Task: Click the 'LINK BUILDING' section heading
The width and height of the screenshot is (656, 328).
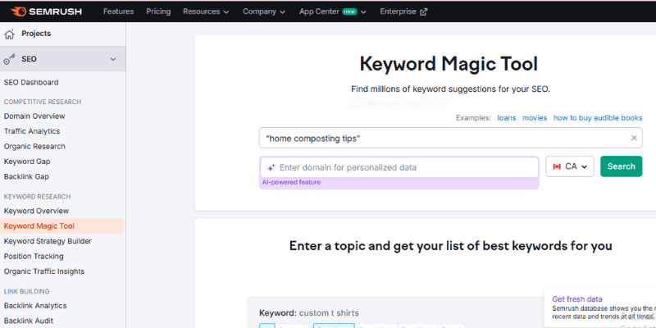Action: click(x=26, y=291)
